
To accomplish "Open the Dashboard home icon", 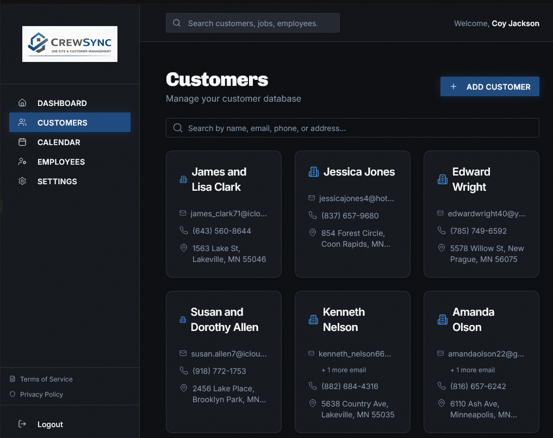I will pos(22,103).
